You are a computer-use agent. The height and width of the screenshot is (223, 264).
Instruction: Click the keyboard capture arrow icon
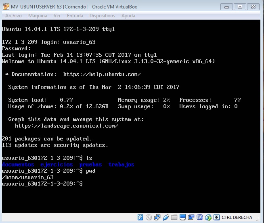pos(216,217)
